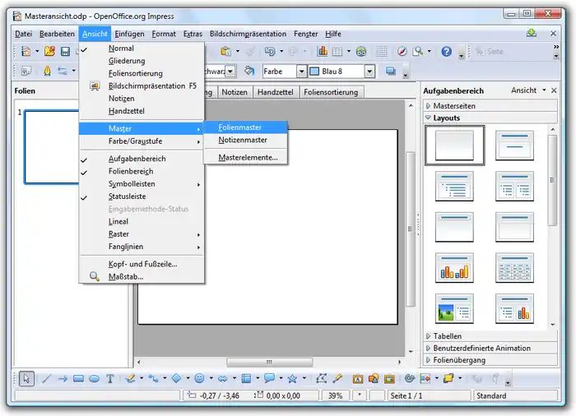
Task: Expand the Folienübergang section
Action: click(x=490, y=360)
